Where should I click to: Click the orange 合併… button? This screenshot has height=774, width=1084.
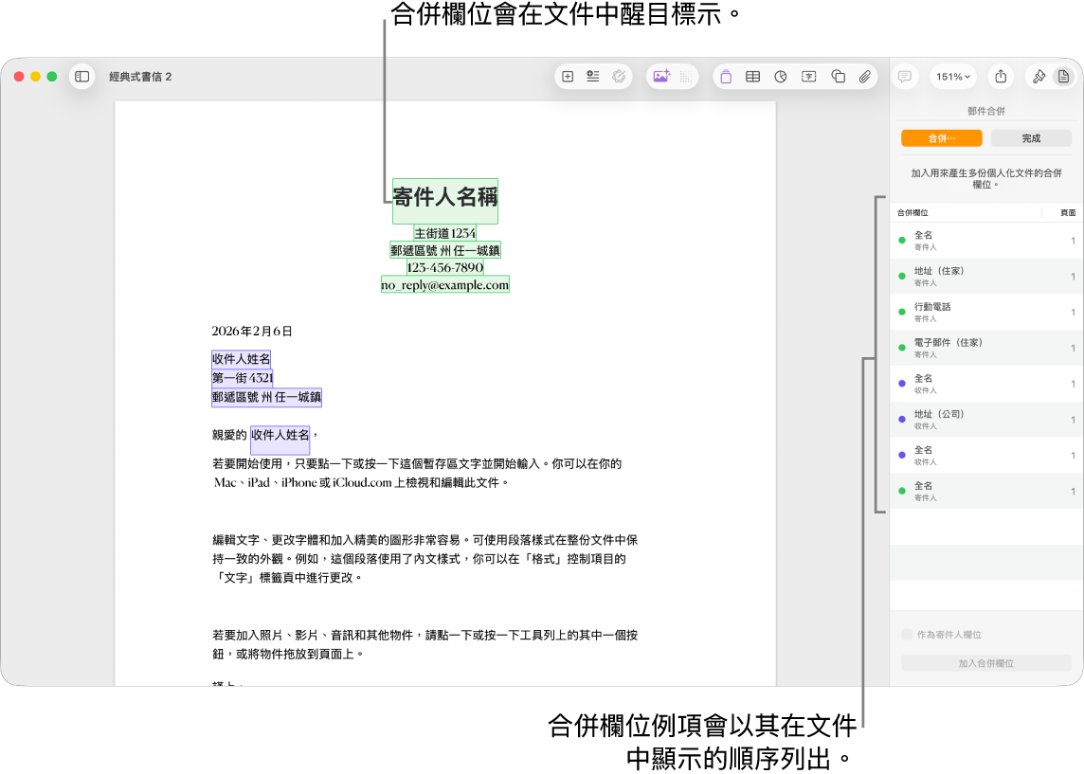point(942,138)
